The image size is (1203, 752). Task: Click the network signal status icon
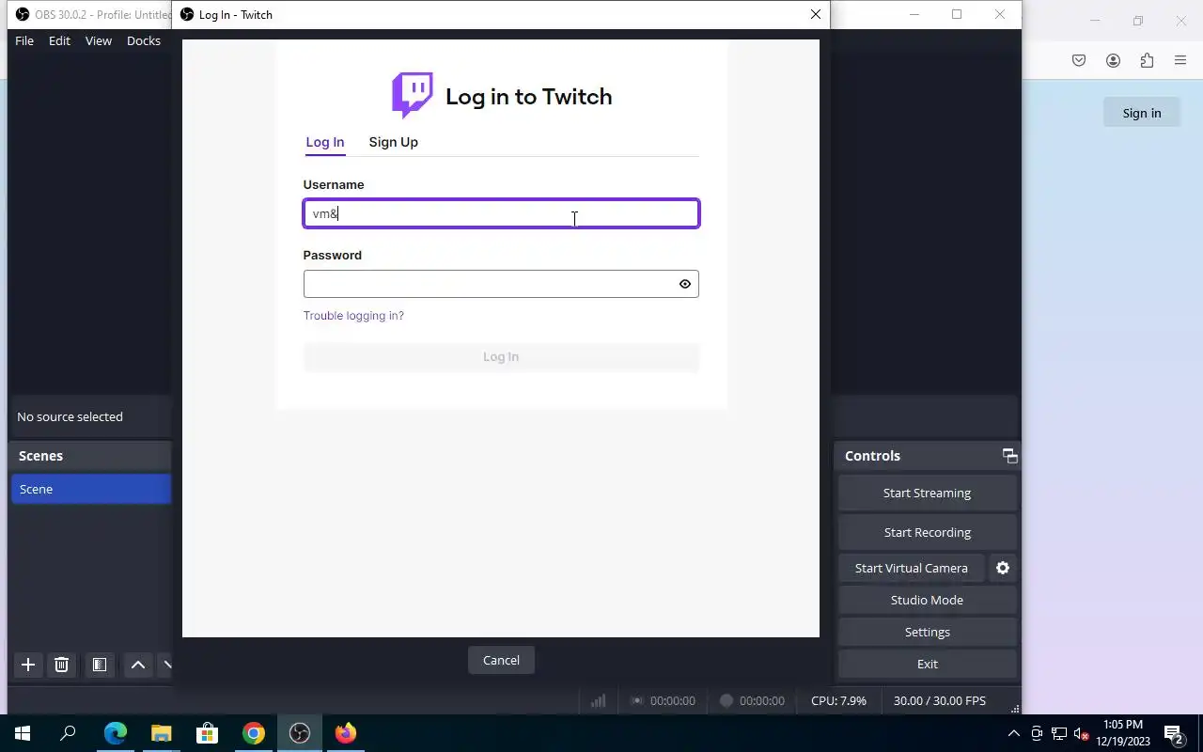598,700
